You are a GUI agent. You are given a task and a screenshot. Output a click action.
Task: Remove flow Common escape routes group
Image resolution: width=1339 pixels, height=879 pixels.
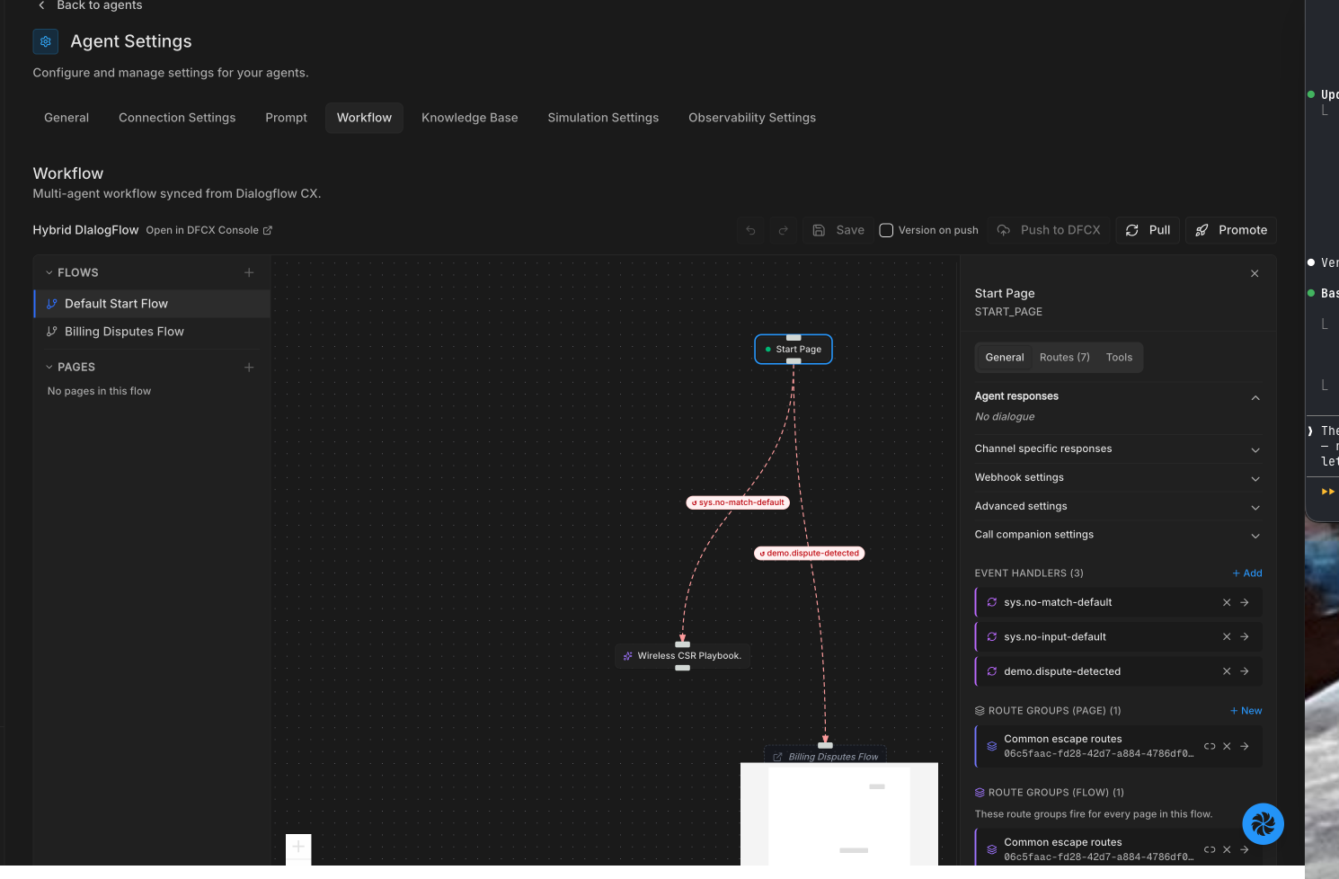pos(1227,849)
